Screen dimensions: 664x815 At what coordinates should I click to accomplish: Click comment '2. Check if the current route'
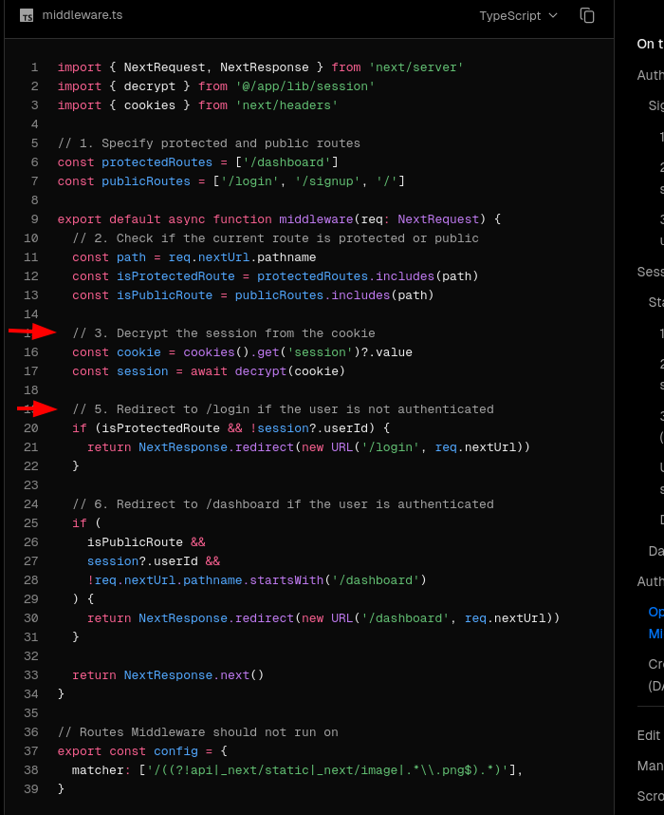276,238
